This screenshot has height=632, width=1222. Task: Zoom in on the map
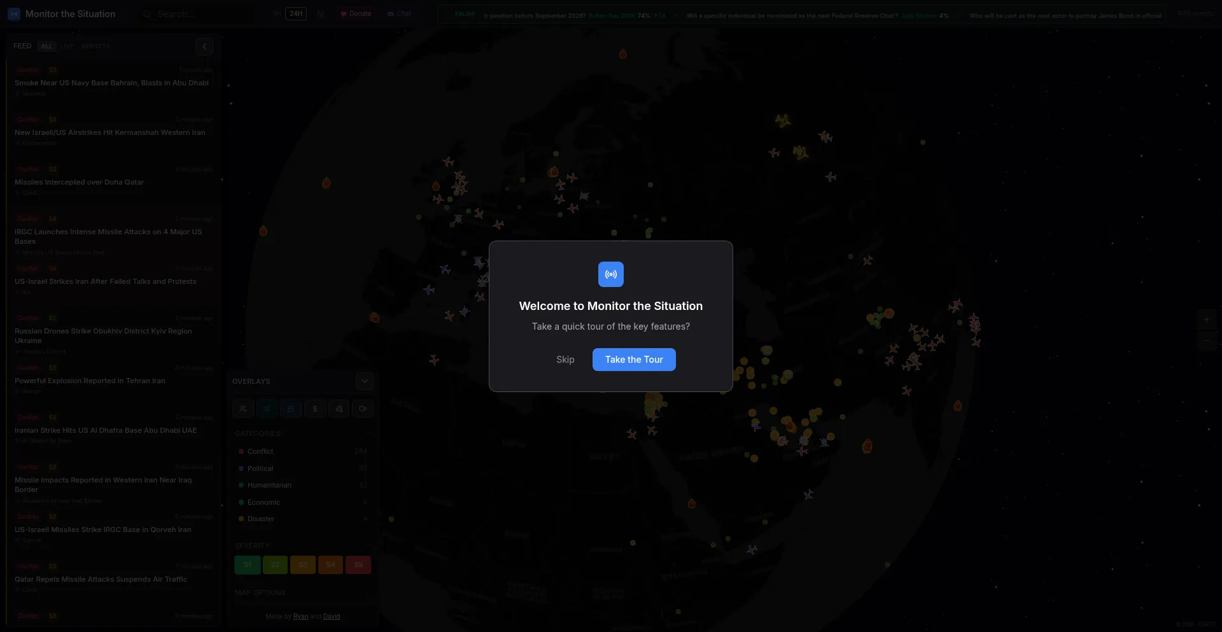point(1206,320)
